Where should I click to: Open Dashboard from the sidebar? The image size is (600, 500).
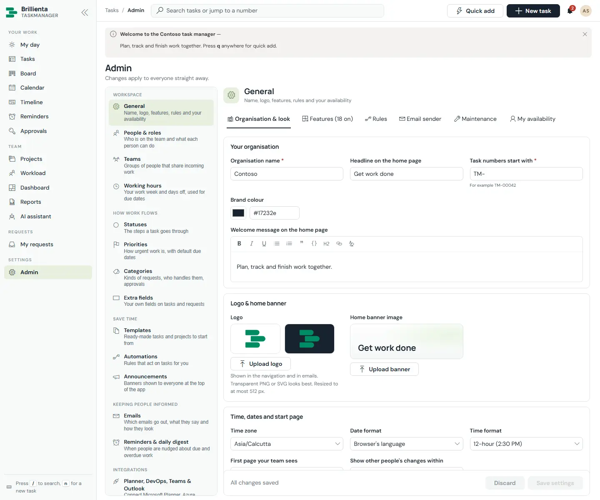48,187
